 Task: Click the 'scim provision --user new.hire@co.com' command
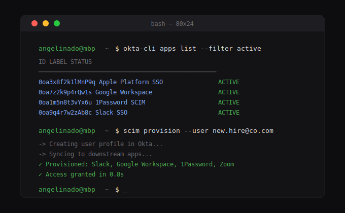198,131
